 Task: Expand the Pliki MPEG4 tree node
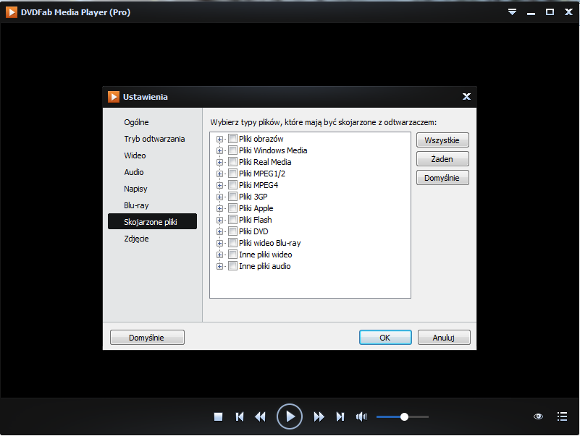(220, 185)
